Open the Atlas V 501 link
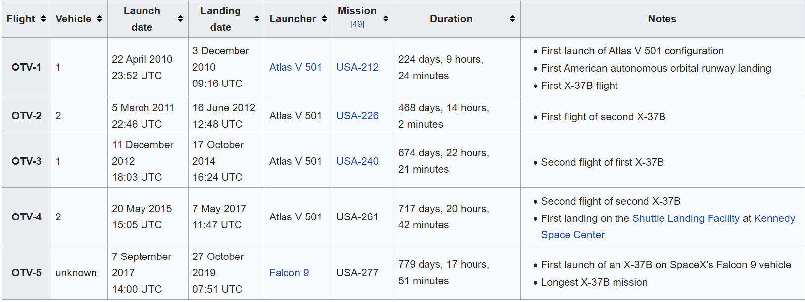The height and width of the screenshot is (302, 805). tap(295, 67)
